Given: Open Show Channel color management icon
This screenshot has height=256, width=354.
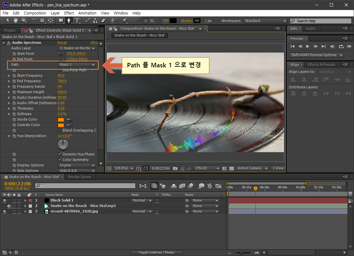Looking at the screenshot, I should pyautogui.click(x=190, y=168).
